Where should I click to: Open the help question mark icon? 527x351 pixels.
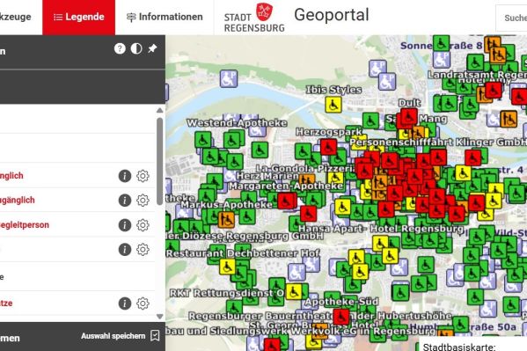click(x=120, y=48)
